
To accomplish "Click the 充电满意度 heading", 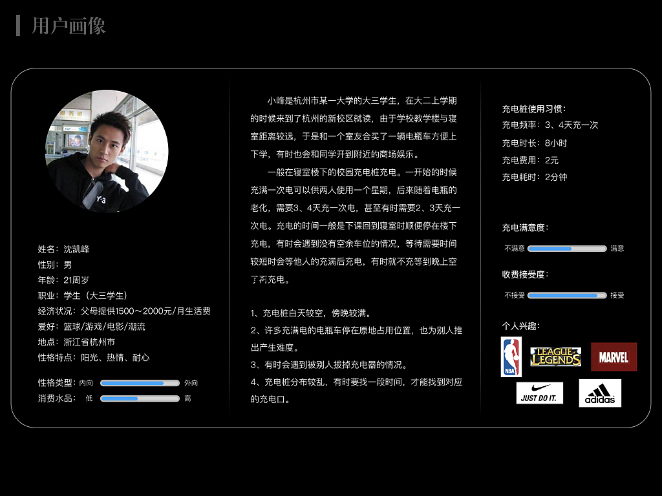I will pos(525,228).
